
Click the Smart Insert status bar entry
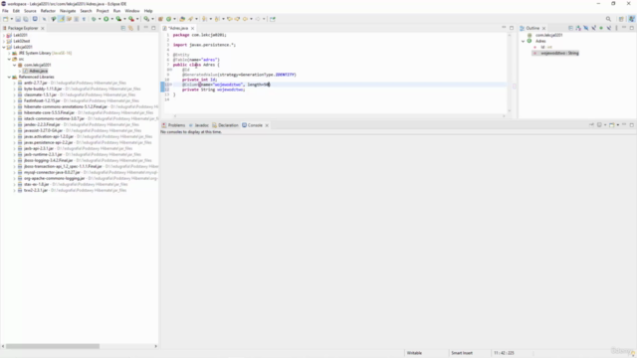coord(462,353)
